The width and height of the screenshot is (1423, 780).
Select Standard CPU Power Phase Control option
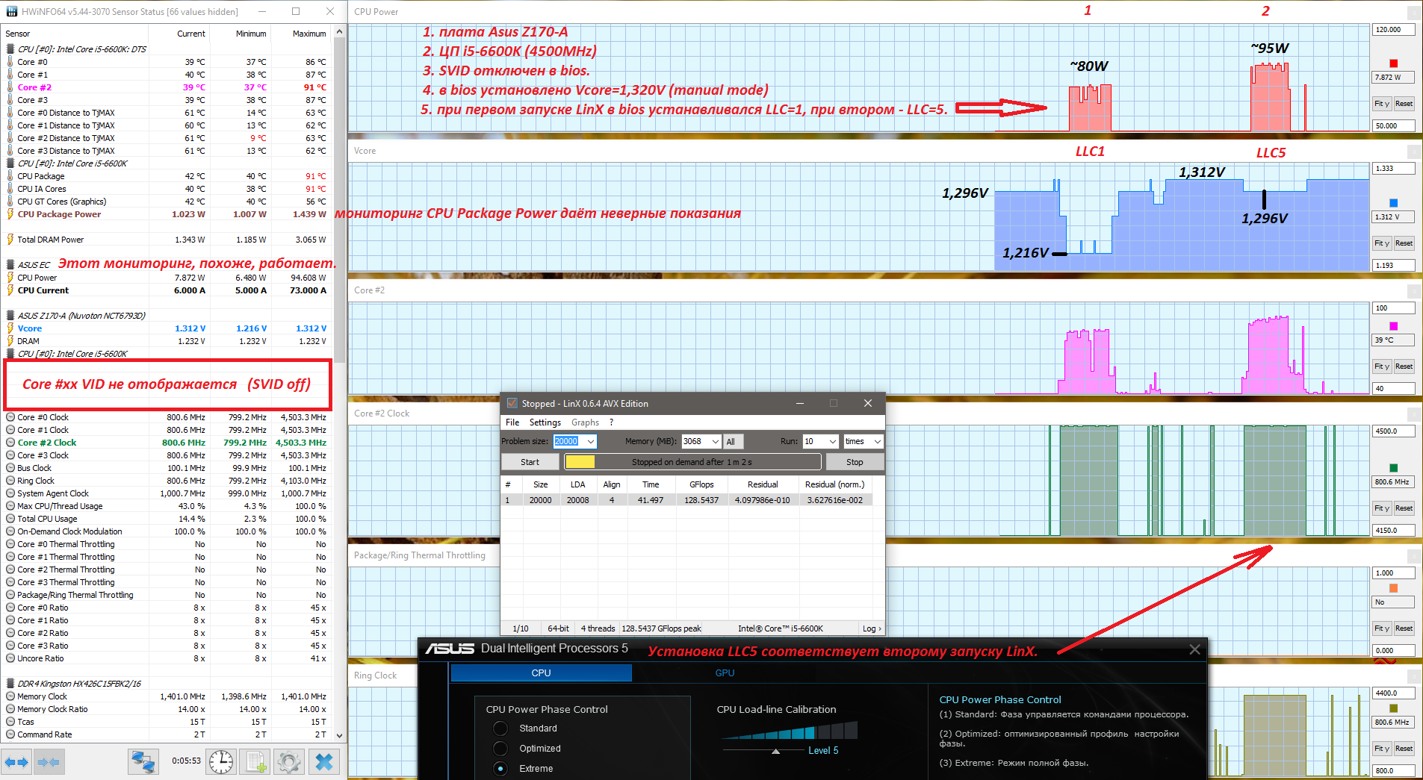(x=500, y=728)
